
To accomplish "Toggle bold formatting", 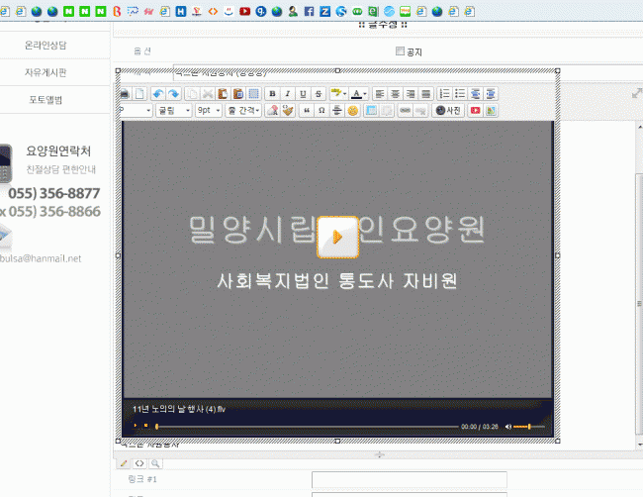I will (x=272, y=94).
